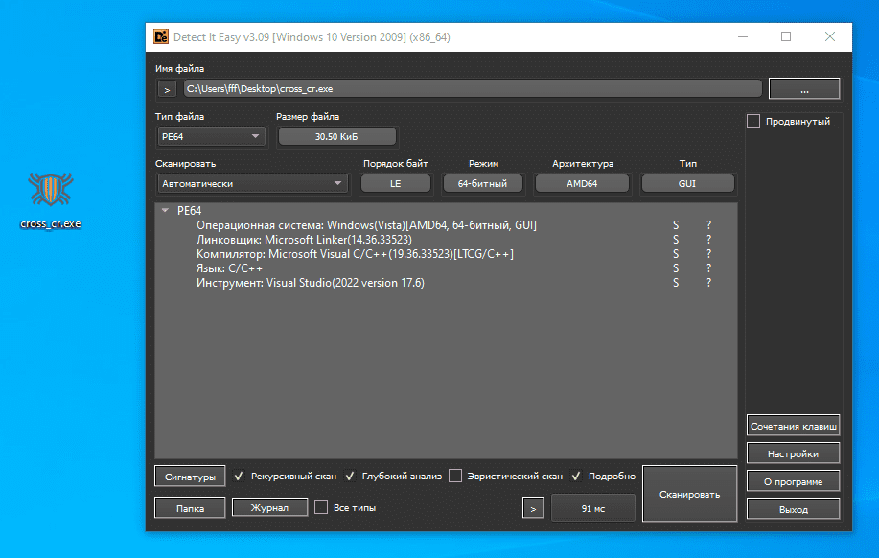Enable the Эвристический скан checkbox
This screenshot has height=558, width=879.
(456, 476)
